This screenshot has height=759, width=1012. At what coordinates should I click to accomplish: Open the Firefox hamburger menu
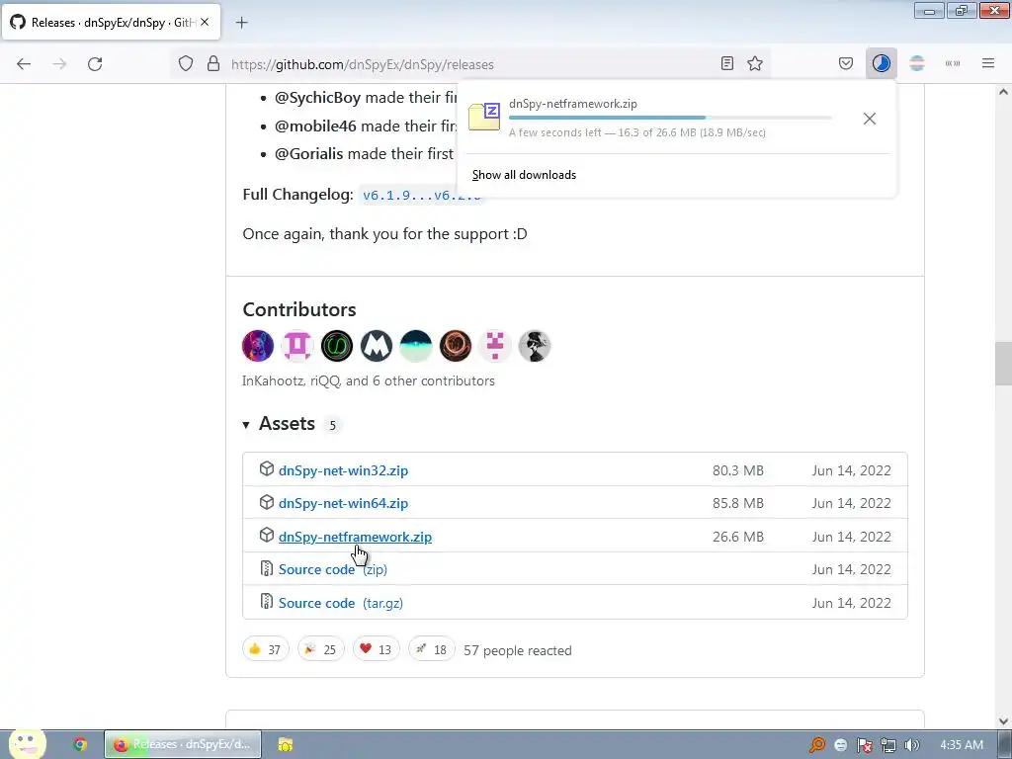(988, 63)
